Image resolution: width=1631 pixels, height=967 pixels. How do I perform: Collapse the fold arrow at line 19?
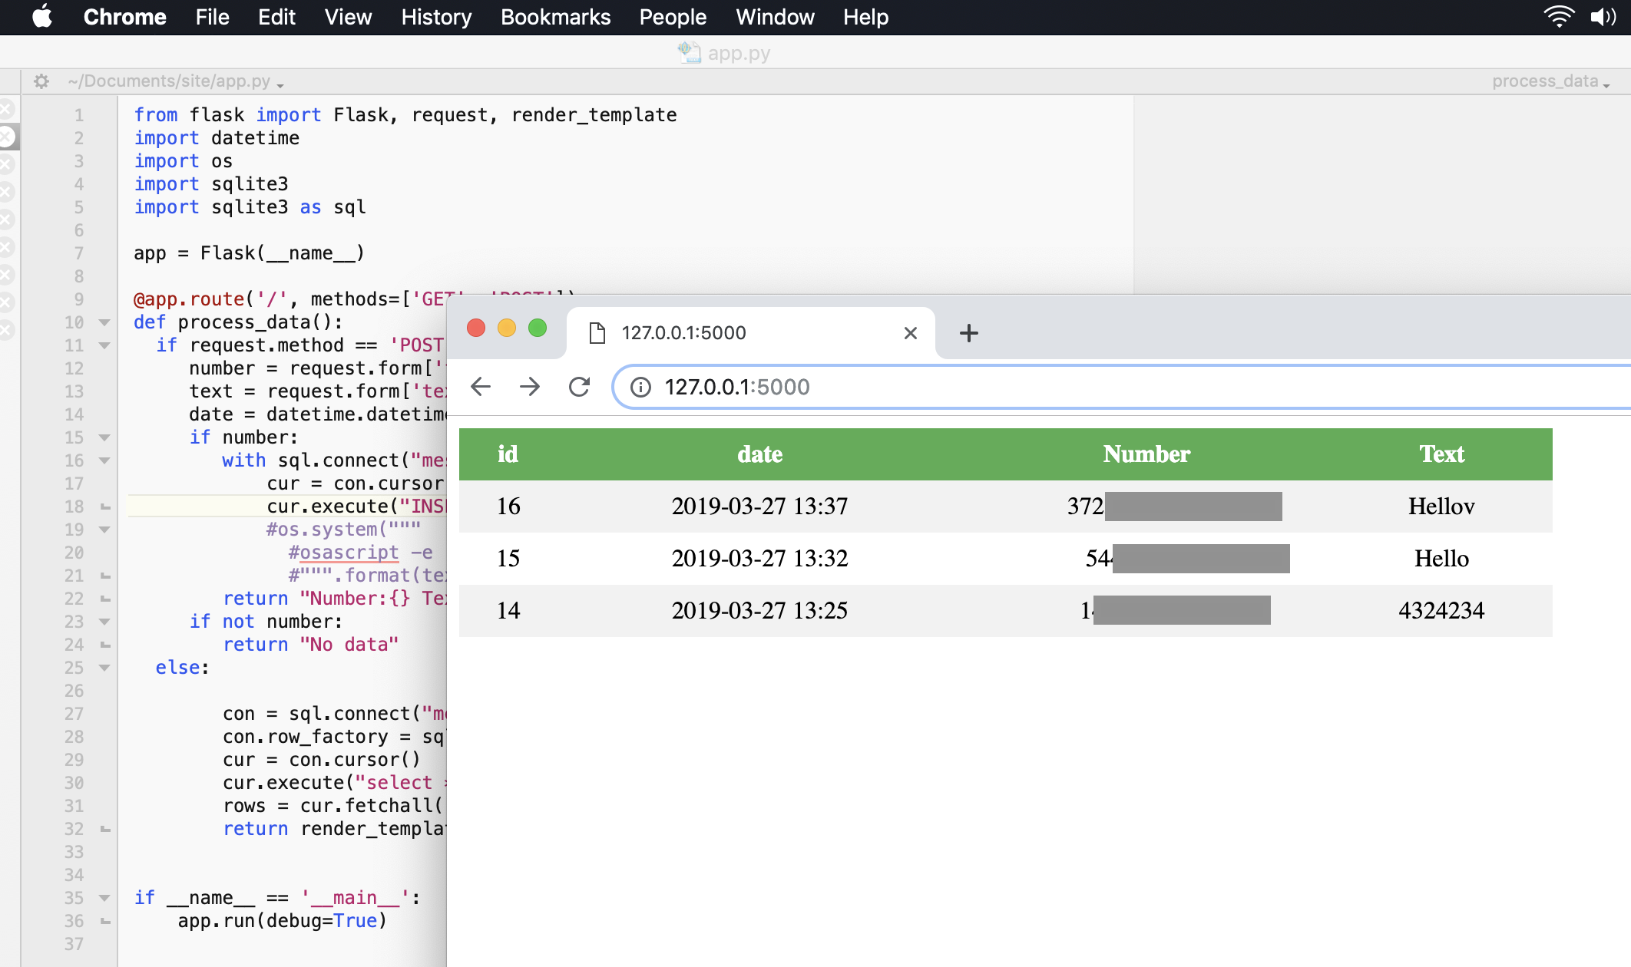point(104,530)
